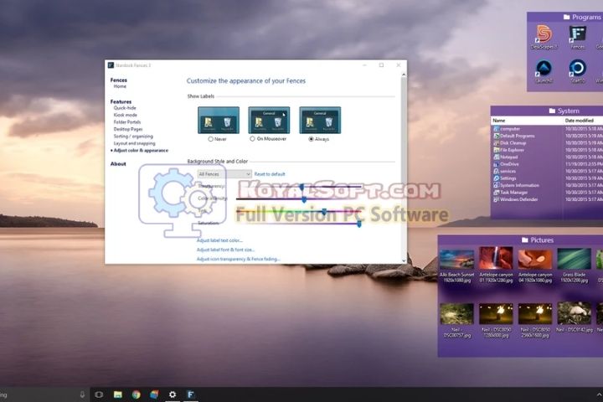This screenshot has width=603, height=402.
Task: Click the colorful cube taskbar icon
Action: pos(154,394)
